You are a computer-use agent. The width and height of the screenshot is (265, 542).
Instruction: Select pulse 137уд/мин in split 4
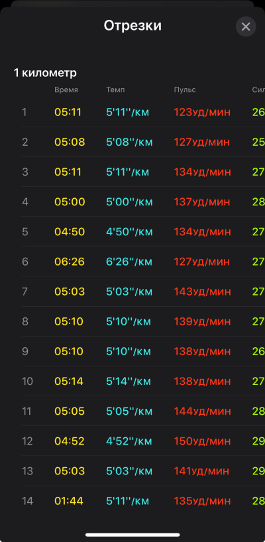203,202
